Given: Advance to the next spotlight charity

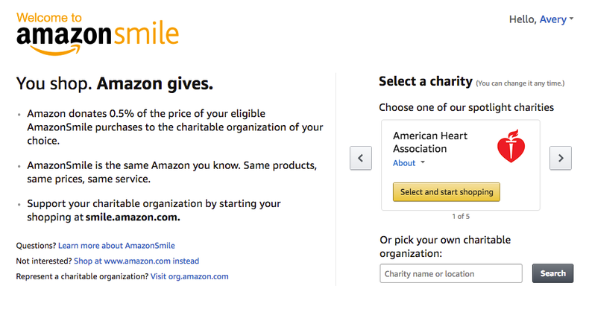Looking at the screenshot, I should pyautogui.click(x=561, y=158).
